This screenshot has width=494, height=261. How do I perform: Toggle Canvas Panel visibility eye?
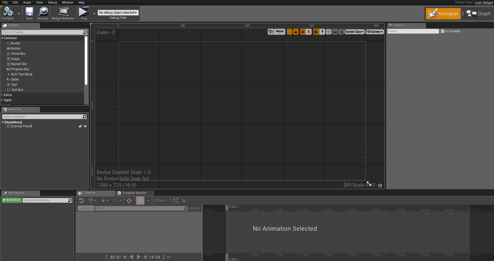[85, 126]
